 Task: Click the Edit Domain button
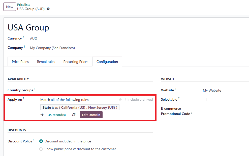pyautogui.click(x=91, y=115)
